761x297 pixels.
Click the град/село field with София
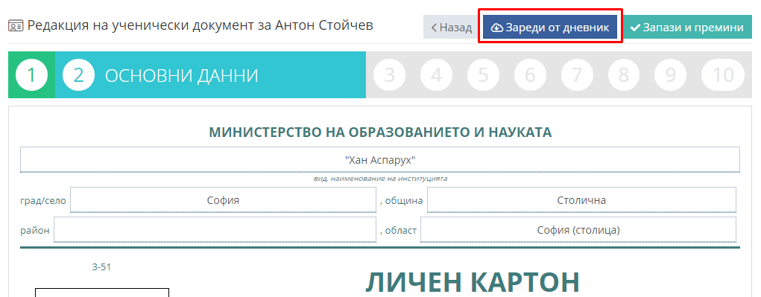click(224, 199)
